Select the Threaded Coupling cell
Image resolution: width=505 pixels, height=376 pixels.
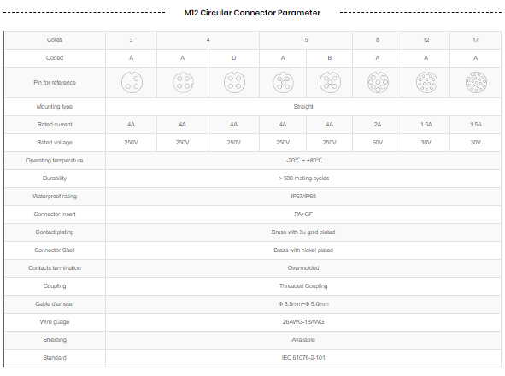(303, 285)
